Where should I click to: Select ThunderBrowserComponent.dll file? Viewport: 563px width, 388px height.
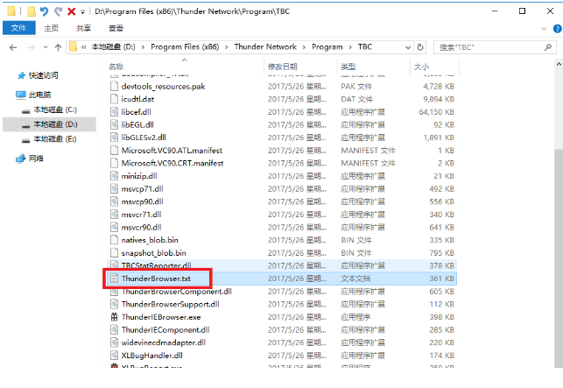coord(176,292)
